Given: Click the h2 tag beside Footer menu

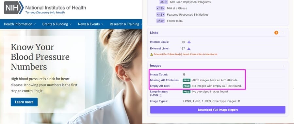Looking at the screenshot, I should coord(160,21).
